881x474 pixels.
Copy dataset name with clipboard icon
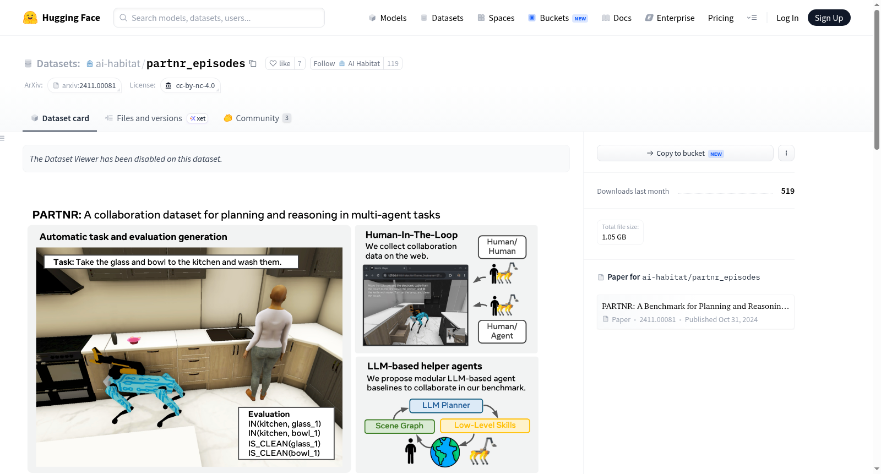click(253, 63)
